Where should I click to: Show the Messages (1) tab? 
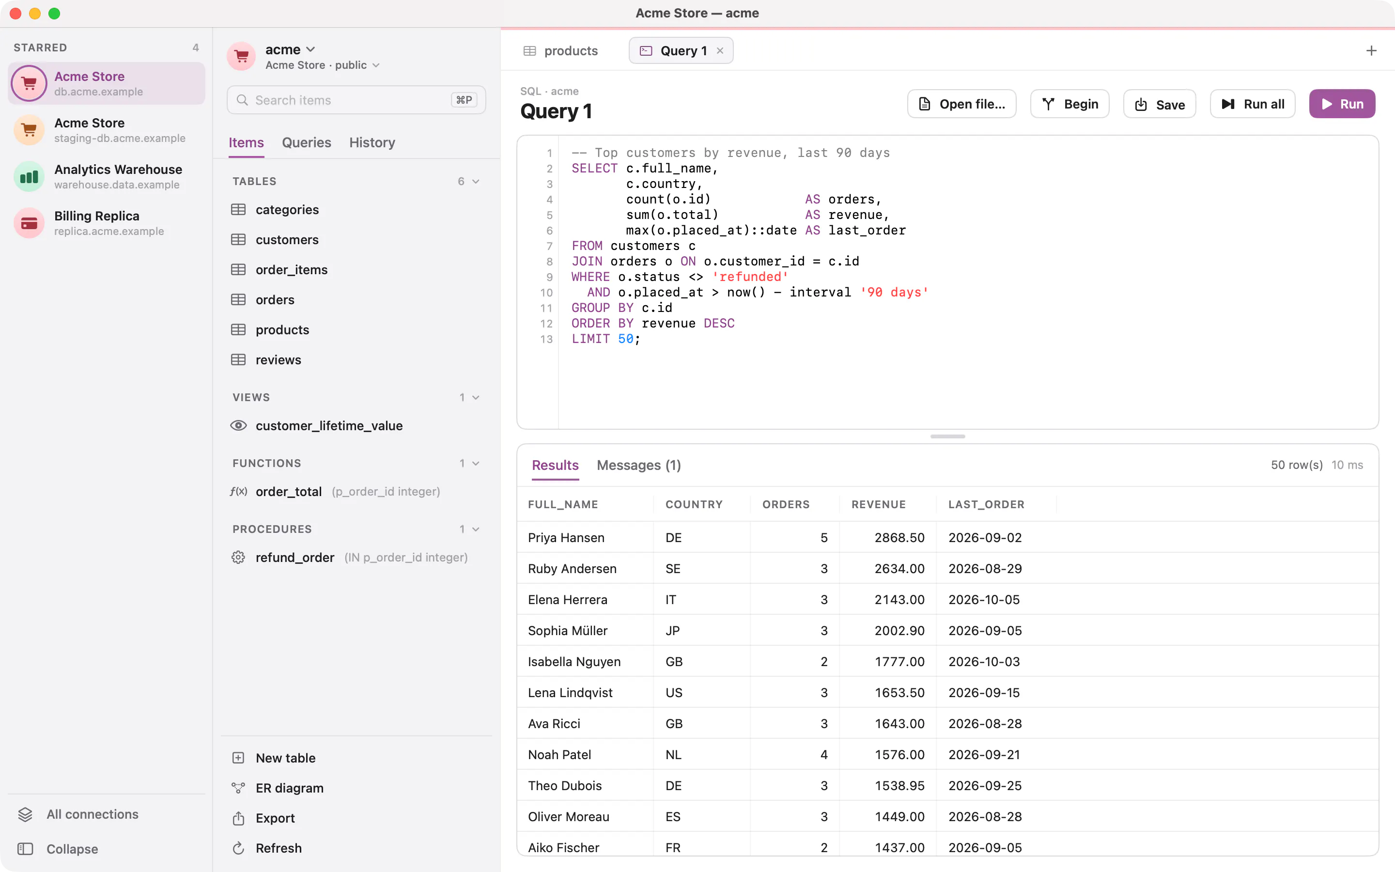pyautogui.click(x=639, y=465)
